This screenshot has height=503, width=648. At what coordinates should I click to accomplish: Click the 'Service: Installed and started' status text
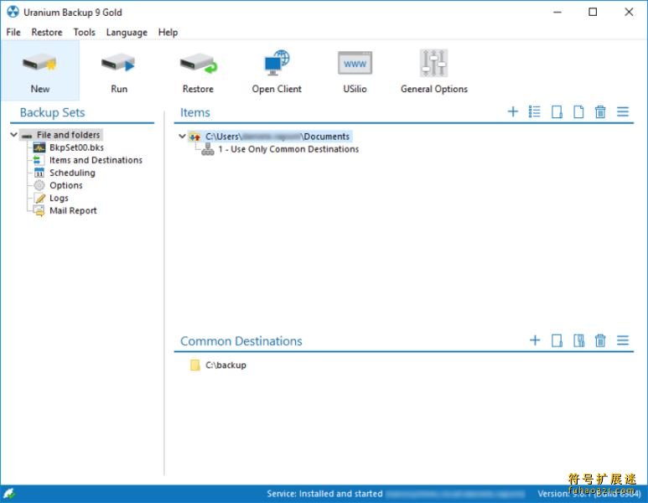point(324,494)
